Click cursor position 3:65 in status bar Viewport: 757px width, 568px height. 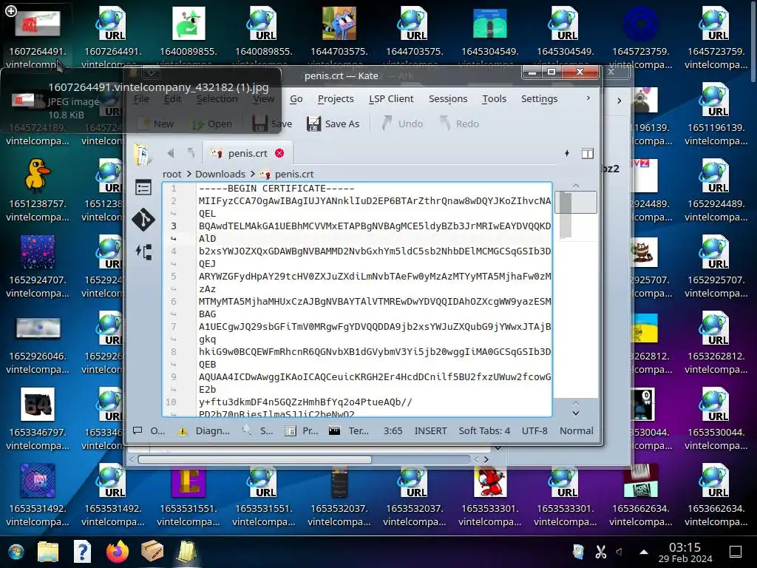(x=393, y=431)
